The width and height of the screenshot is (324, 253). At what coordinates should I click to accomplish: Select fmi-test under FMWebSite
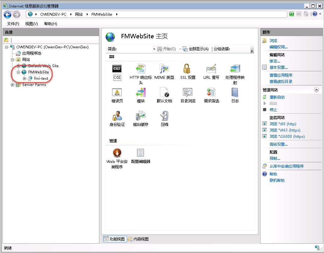point(41,78)
